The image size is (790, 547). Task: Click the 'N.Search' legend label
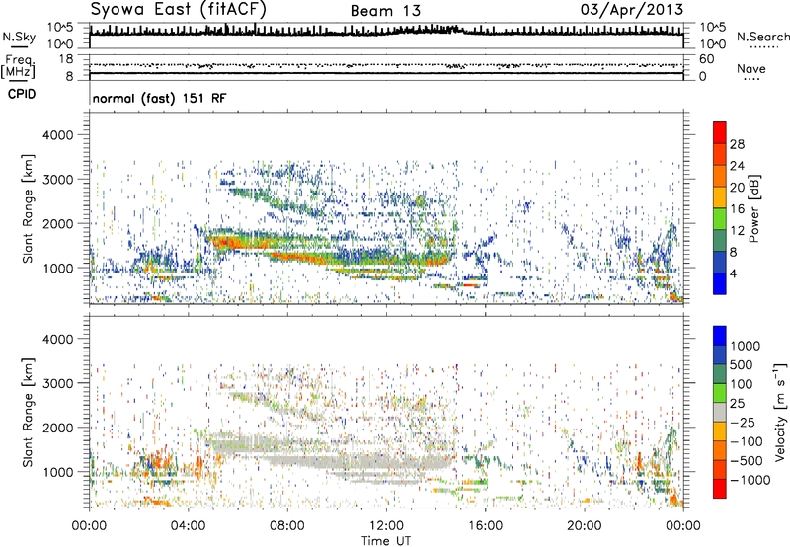(x=762, y=37)
